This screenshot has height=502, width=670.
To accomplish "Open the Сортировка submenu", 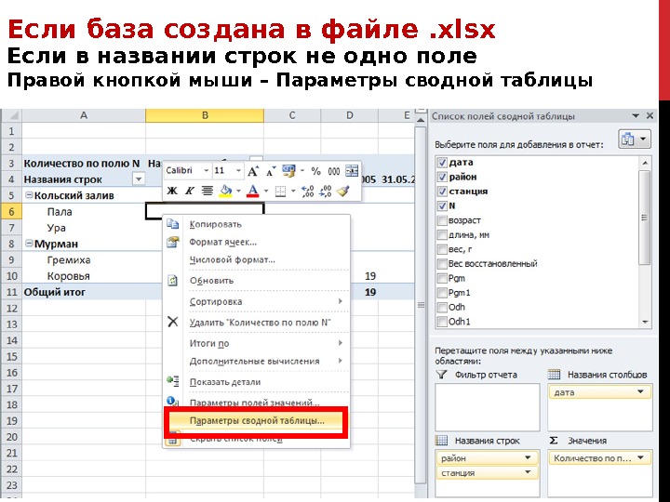I will pyautogui.click(x=257, y=301).
